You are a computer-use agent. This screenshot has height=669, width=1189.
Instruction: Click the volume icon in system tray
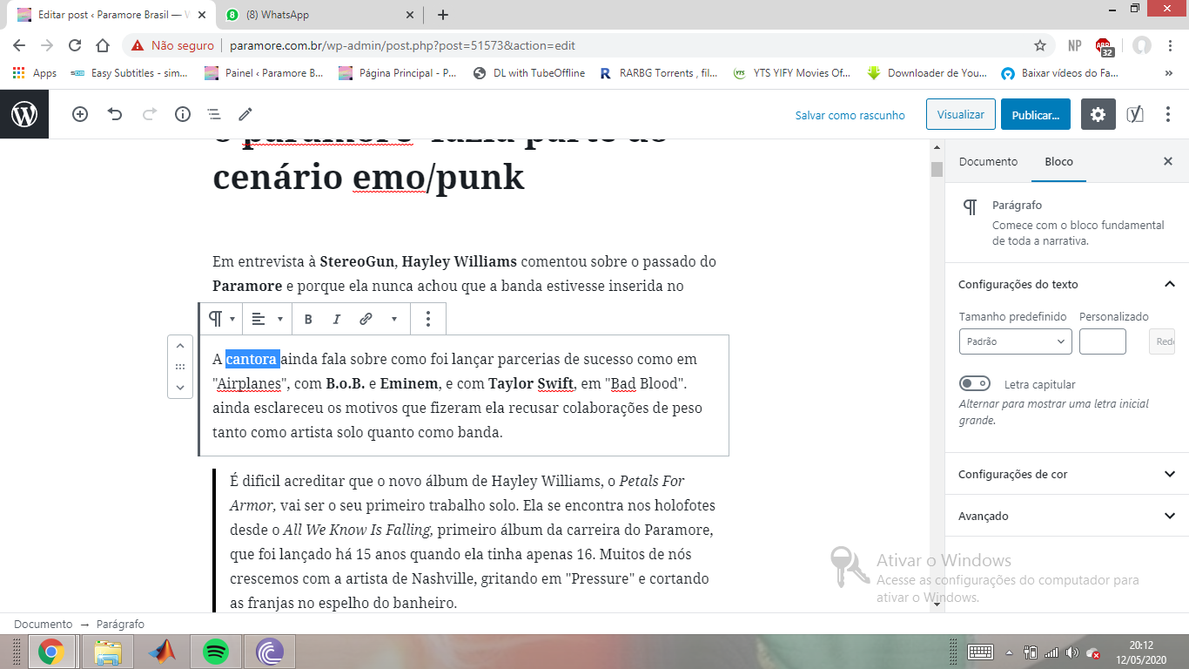tap(1071, 652)
